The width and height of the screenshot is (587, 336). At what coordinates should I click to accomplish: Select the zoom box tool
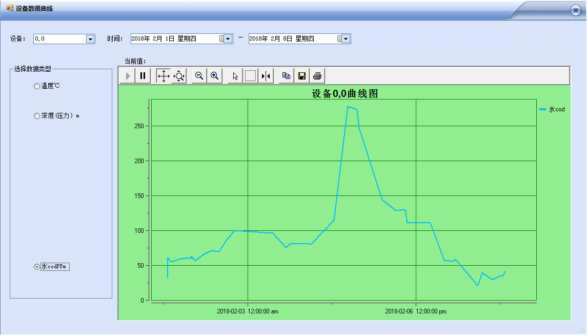click(251, 76)
